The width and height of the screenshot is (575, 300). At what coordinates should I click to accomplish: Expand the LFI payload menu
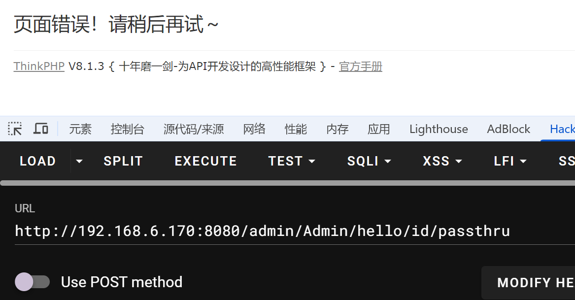[510, 161]
